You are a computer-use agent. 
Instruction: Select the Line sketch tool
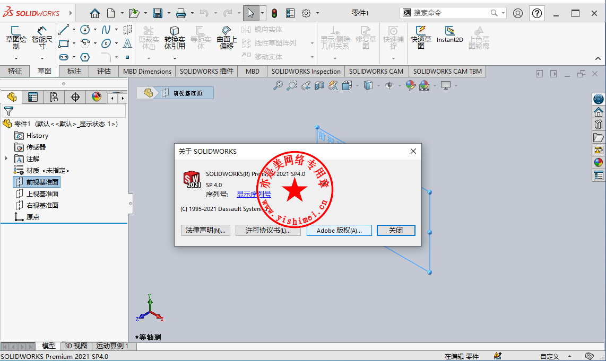pos(64,29)
